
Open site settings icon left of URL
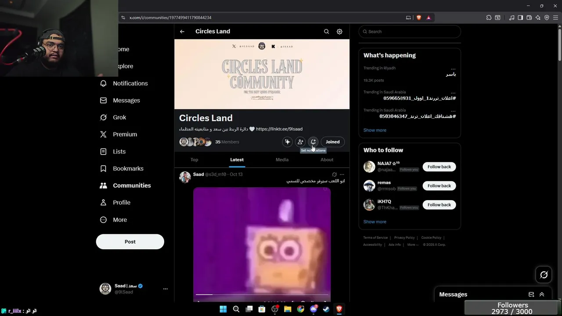(123, 18)
